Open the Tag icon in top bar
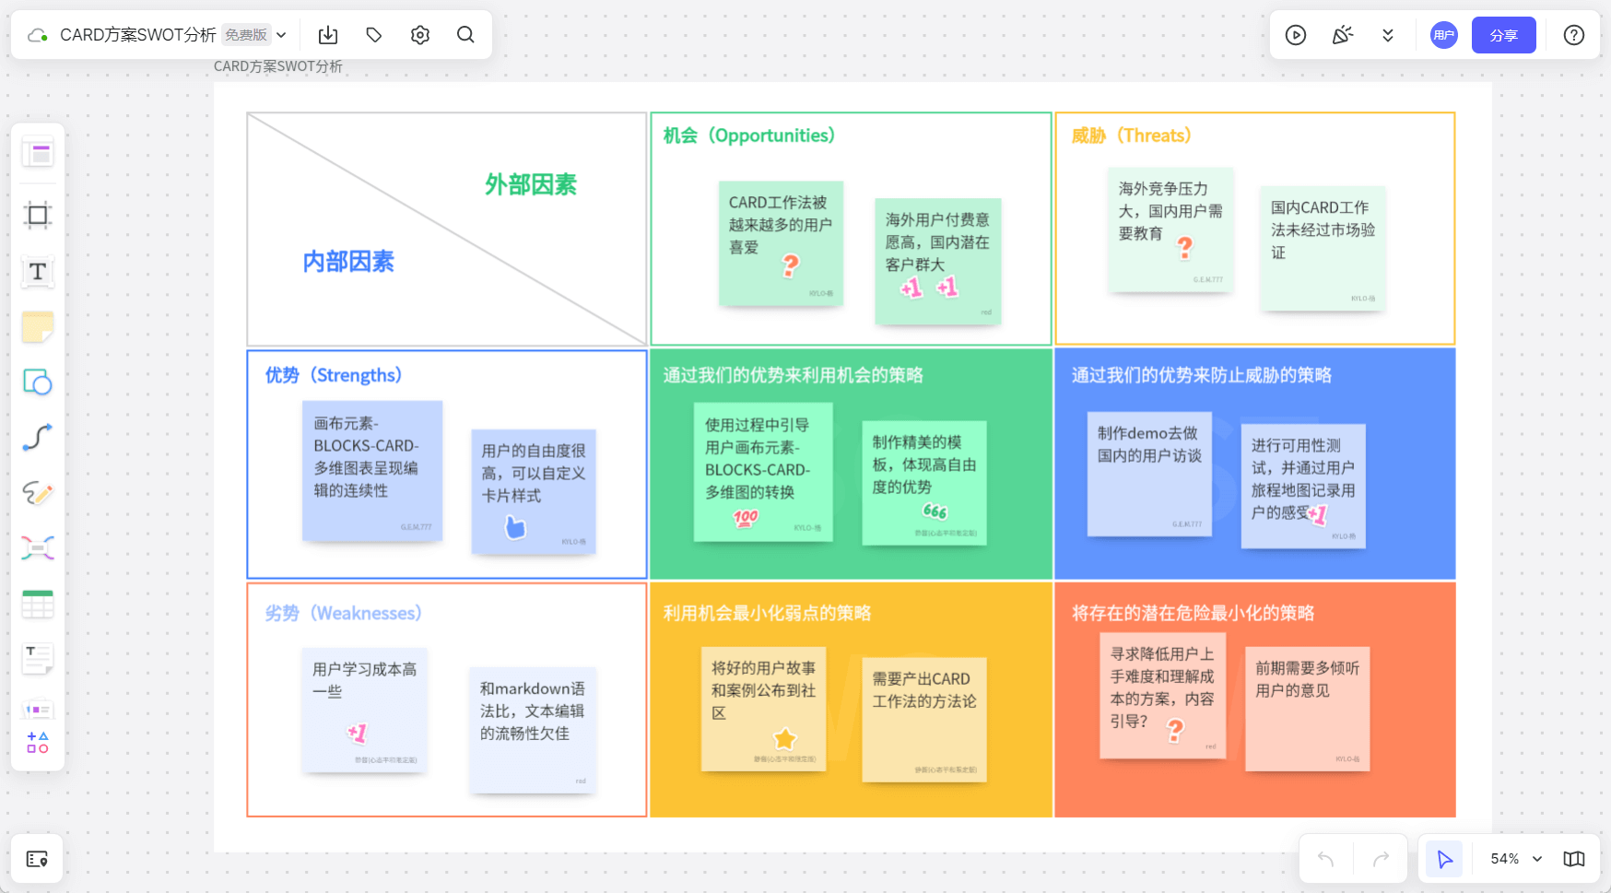Screen dimensions: 1611x893 [x=374, y=35]
